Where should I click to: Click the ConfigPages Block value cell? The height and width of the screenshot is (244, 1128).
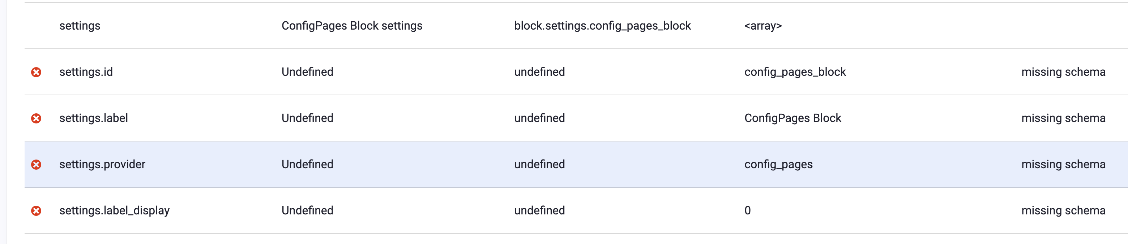pos(792,118)
